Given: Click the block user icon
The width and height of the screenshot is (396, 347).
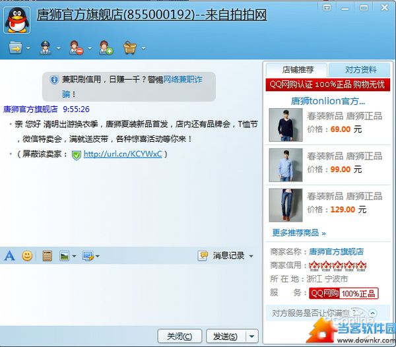Looking at the screenshot, I should click(x=76, y=47).
